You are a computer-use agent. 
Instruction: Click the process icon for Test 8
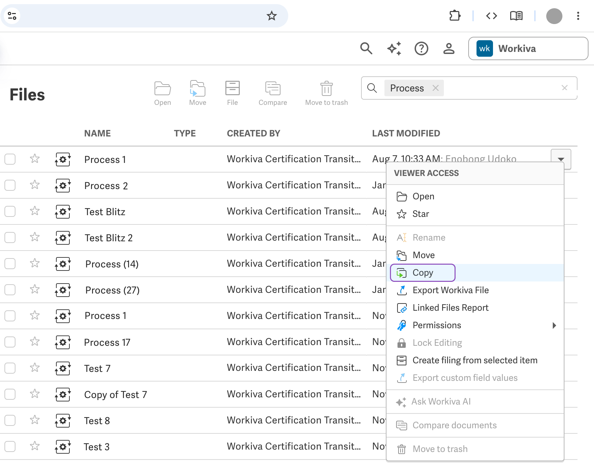click(x=63, y=421)
